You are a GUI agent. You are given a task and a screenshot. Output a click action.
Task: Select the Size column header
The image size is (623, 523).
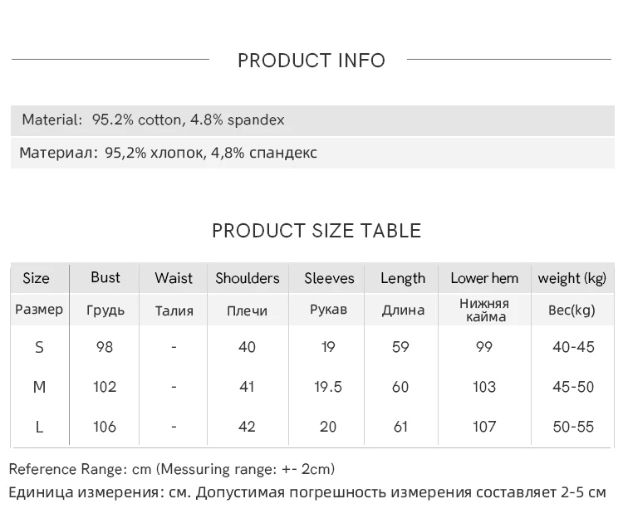[x=36, y=279]
